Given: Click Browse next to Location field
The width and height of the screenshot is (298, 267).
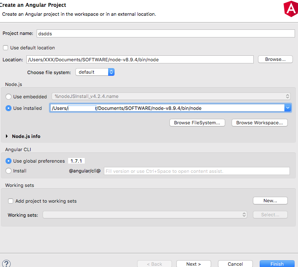Looking at the screenshot, I should 275,59.
